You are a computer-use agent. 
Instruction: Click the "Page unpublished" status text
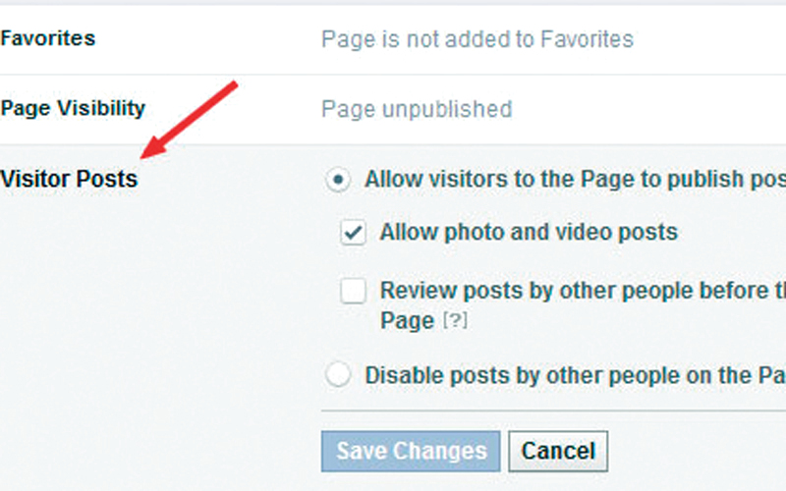(x=417, y=108)
